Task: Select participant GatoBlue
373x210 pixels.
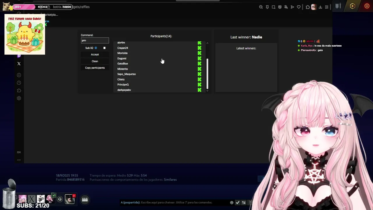Action: click(x=123, y=64)
